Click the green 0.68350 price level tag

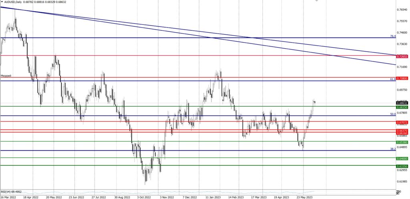pos(402,107)
